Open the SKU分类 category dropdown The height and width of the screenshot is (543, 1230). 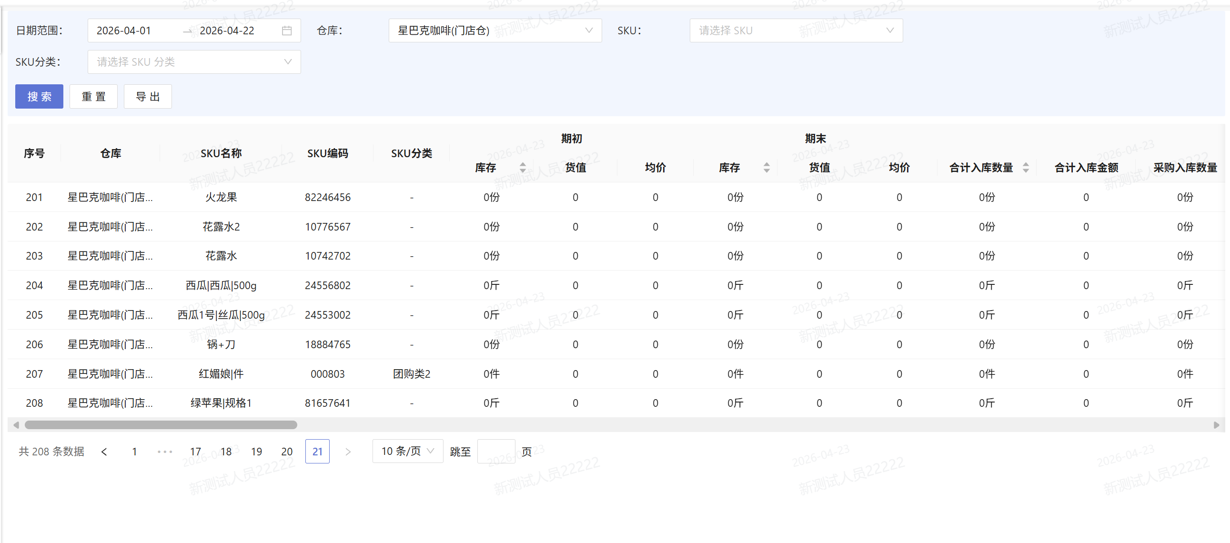tap(194, 62)
